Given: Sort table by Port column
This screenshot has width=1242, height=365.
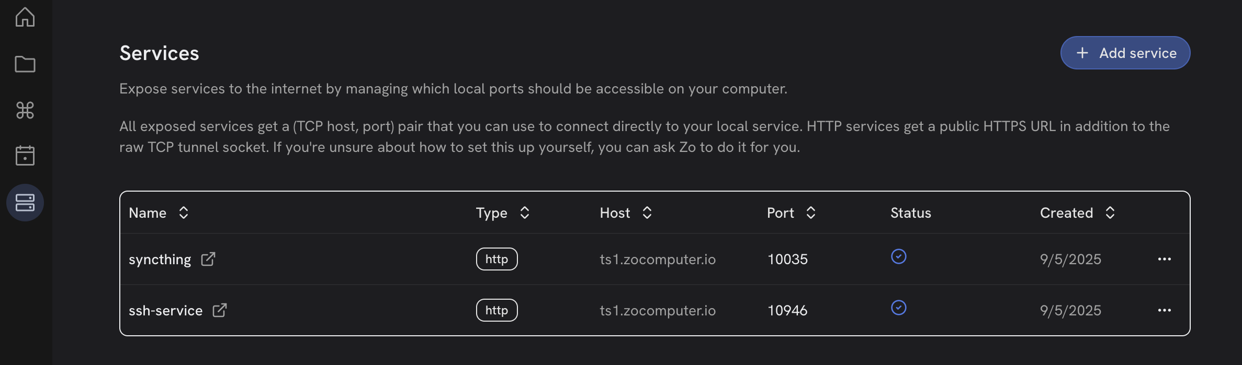Looking at the screenshot, I should [x=811, y=213].
